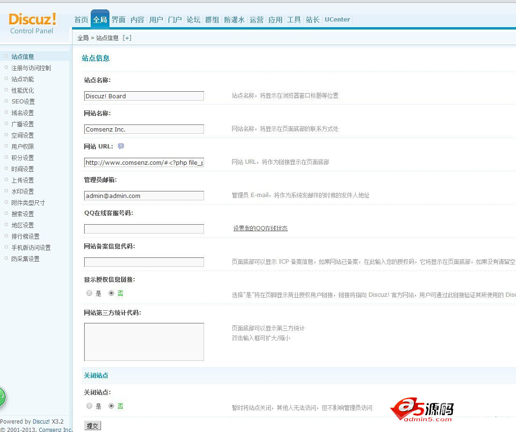The image size is (516, 432).
Task: Switch to the 防灌水 tab
Action: pos(234,20)
